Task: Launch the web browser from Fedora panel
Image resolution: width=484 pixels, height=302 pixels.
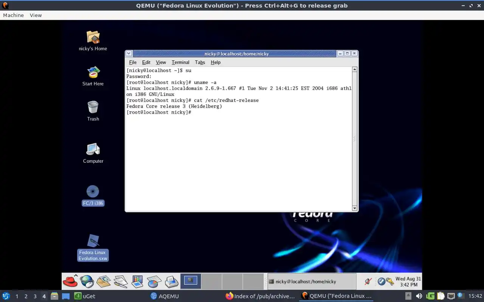Action: 87,281
